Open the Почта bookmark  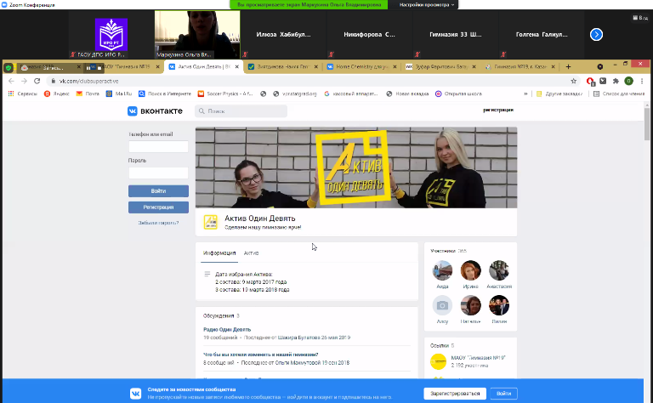click(x=88, y=94)
